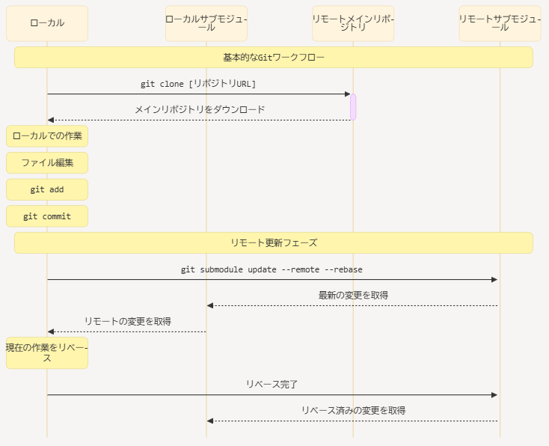
Task: Click the git submodule update --remote --rebase label
Action: click(x=272, y=269)
